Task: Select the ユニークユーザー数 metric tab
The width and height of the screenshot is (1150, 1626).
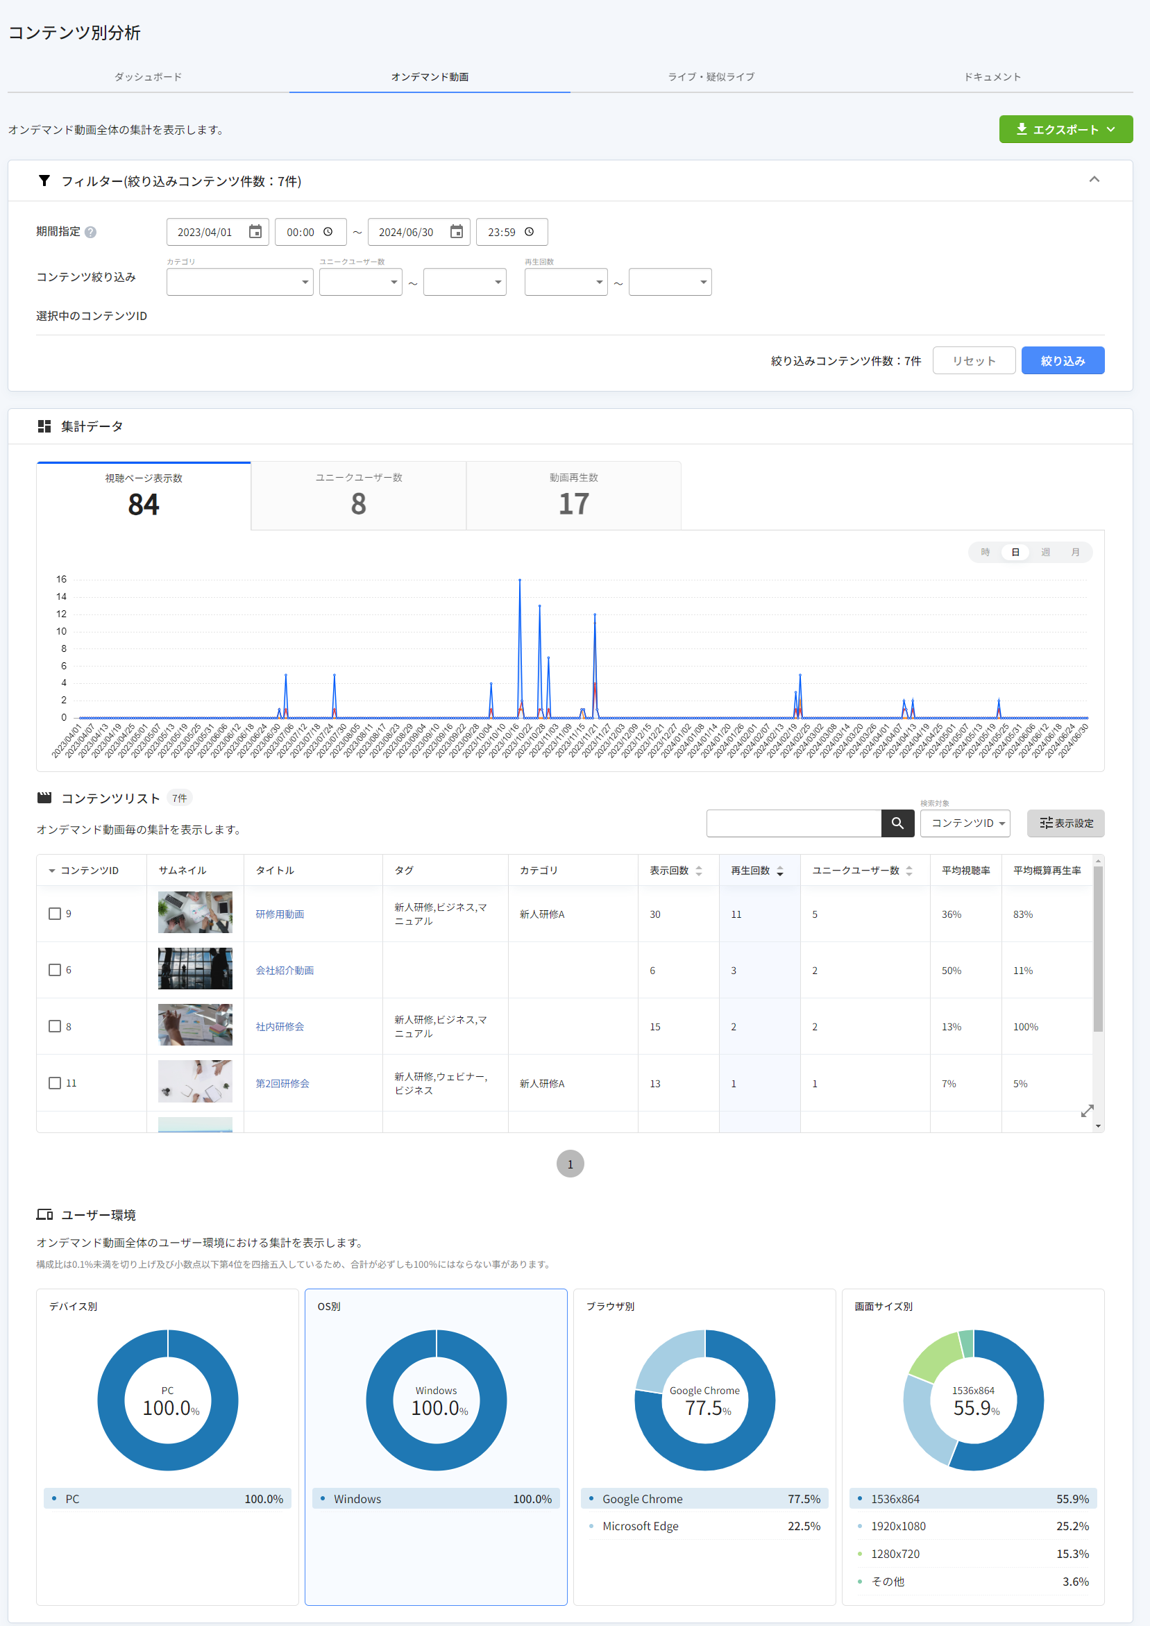Action: pyautogui.click(x=358, y=496)
